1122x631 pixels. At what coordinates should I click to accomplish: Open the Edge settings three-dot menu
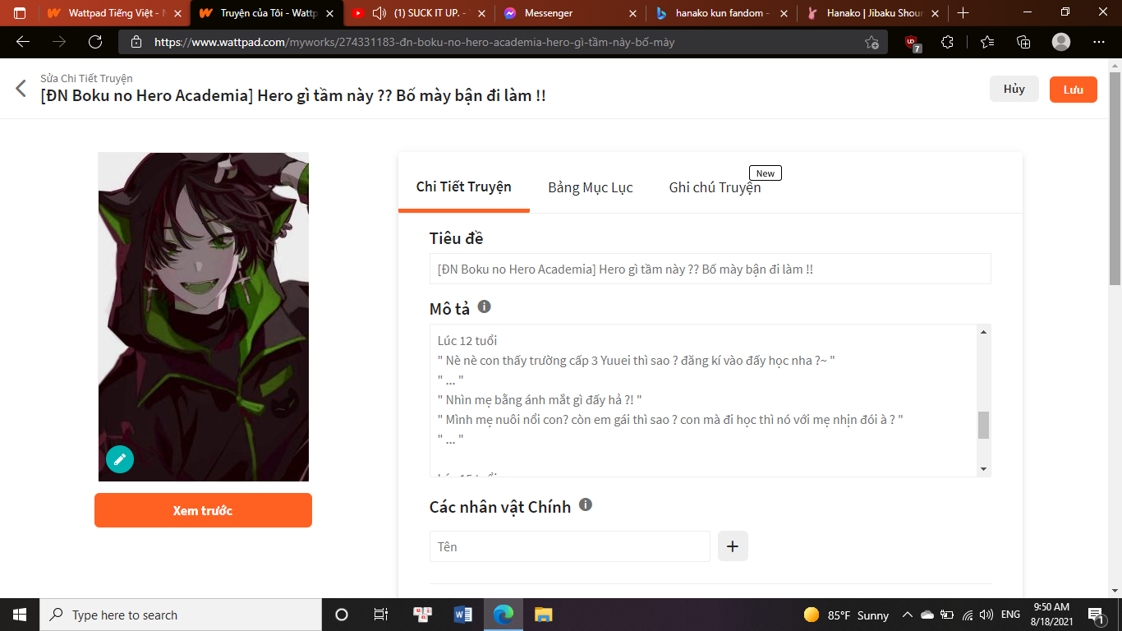(x=1099, y=42)
